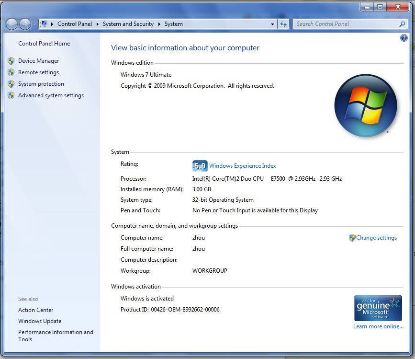Image resolution: width=415 pixels, height=359 pixels.
Task: Open Device Manager link
Action: [39, 61]
